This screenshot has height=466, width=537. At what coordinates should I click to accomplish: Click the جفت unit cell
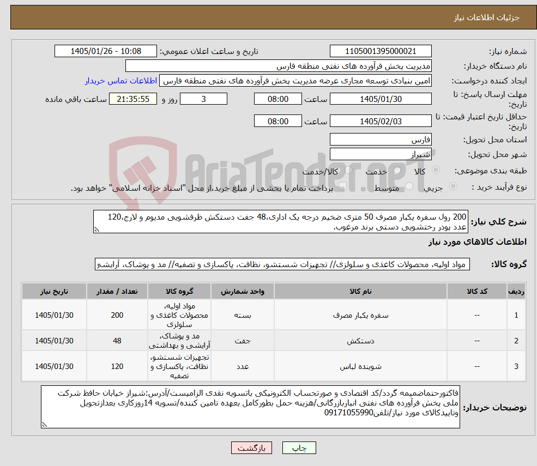point(243,341)
